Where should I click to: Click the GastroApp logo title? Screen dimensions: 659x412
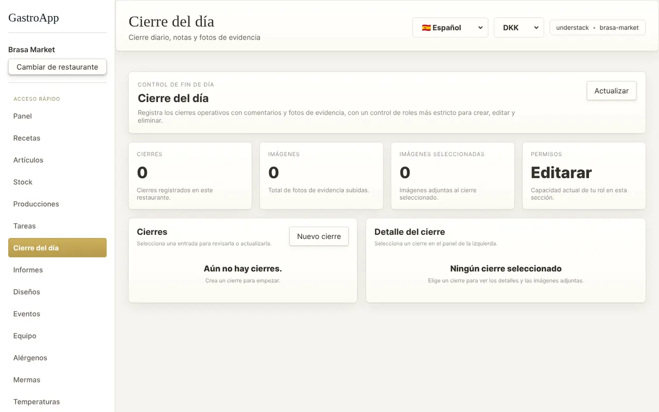click(x=33, y=18)
